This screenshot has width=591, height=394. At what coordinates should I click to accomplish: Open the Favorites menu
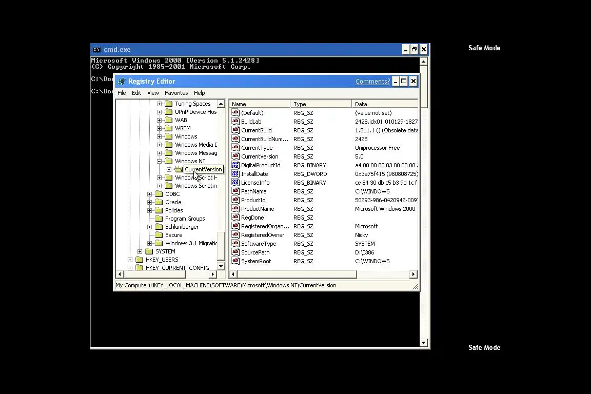click(x=176, y=93)
